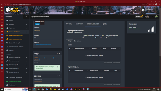Click the round user avatar icon in header
Viewport: 161px width, 91px height.
(143, 10)
